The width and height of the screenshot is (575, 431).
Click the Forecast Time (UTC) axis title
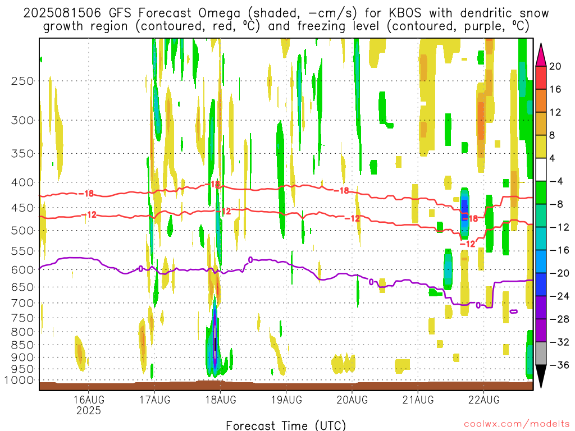(x=286, y=425)
